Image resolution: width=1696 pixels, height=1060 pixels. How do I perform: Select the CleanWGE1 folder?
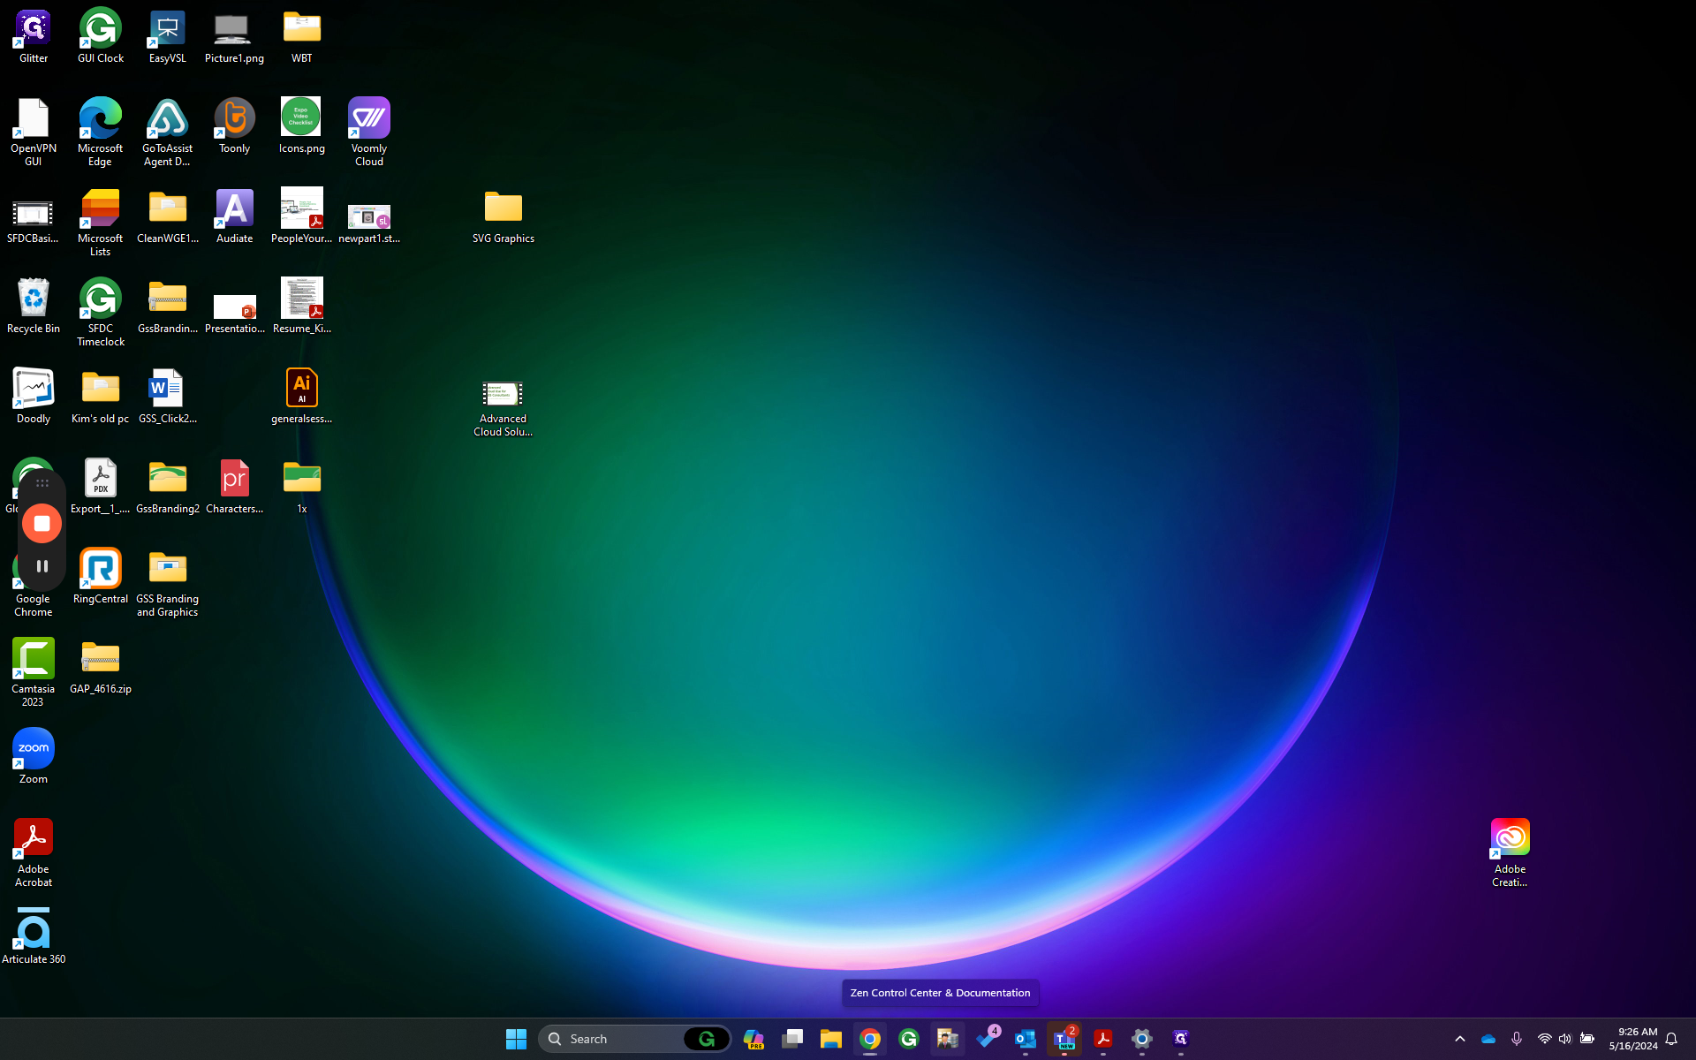168,216
